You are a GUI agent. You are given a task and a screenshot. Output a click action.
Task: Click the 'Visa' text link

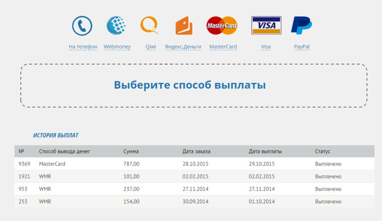pos(266,47)
